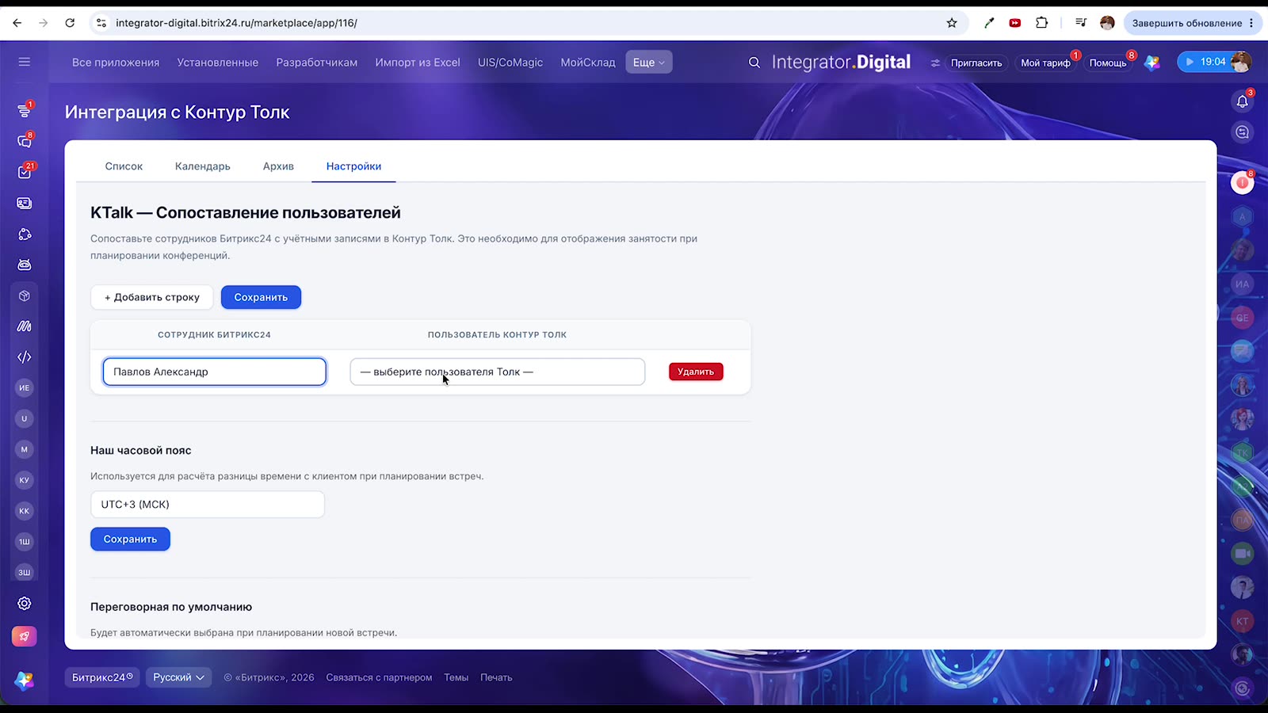Open the ИЕ app shortcut in sidebar

pos(25,387)
